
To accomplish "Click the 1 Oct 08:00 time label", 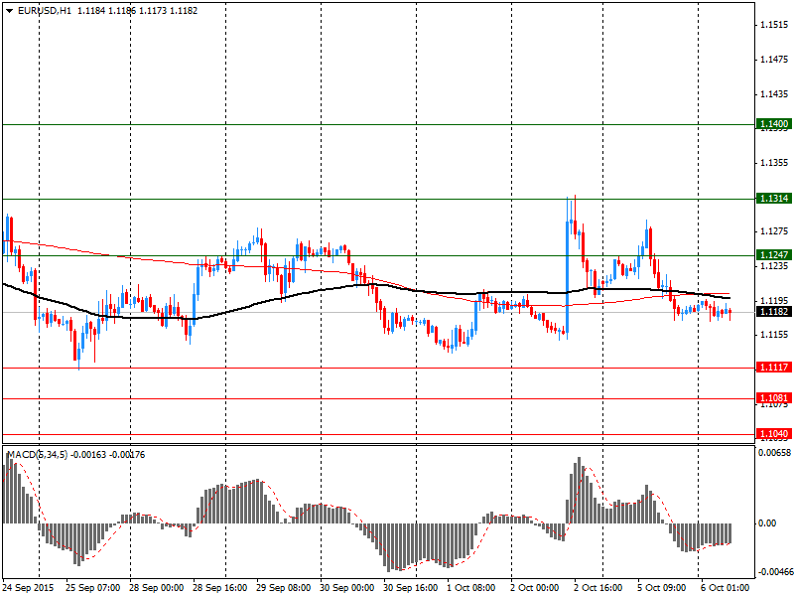I will (x=471, y=588).
